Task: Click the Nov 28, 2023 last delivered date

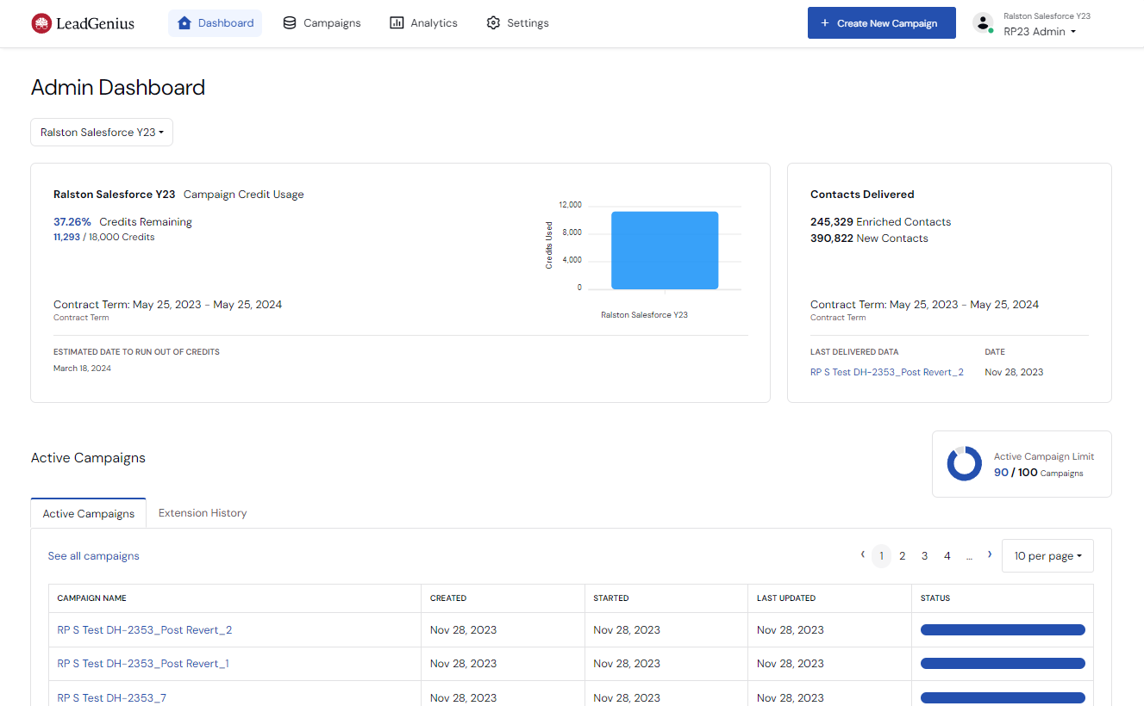Action: [1014, 372]
